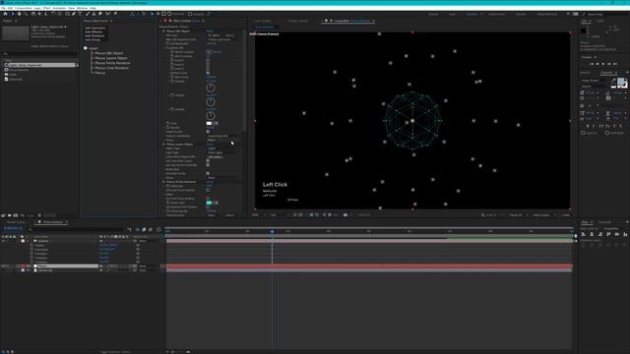Switch to the Render Queue tab
630x354 pixels.
(16, 222)
